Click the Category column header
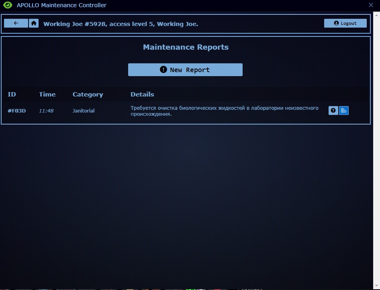Image resolution: width=380 pixels, height=290 pixels. click(x=88, y=95)
